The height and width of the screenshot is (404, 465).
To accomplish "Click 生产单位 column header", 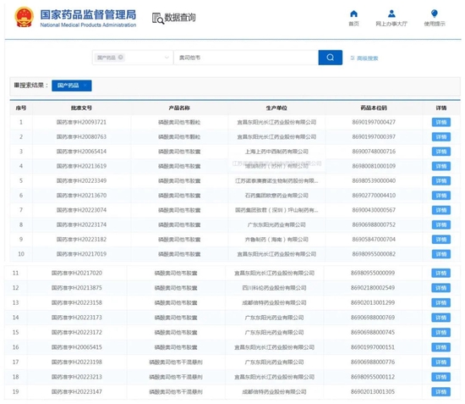I will pos(276,108).
